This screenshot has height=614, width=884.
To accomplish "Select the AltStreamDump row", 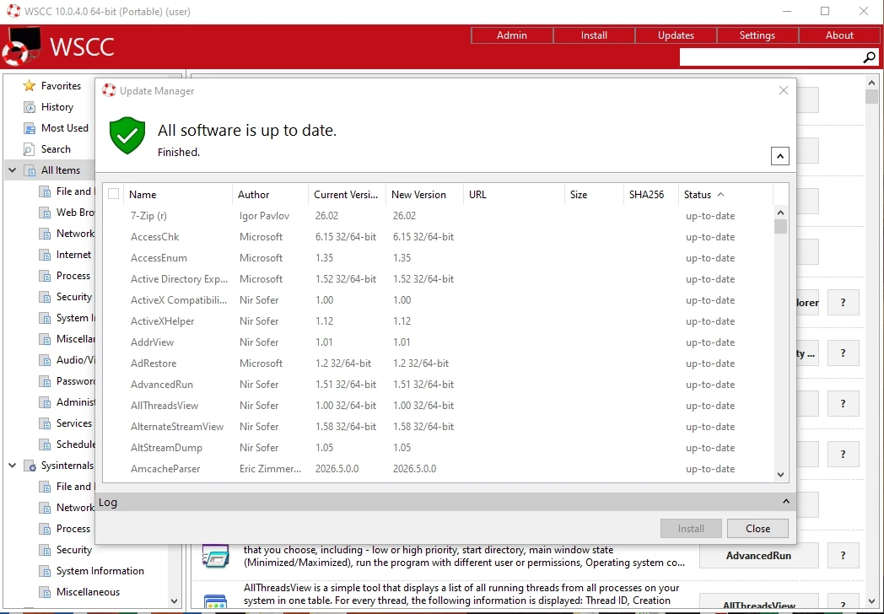I will tap(438, 448).
